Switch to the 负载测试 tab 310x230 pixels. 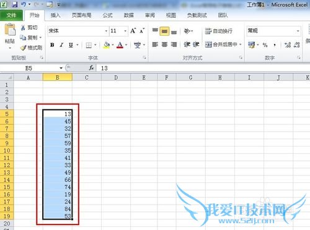tap(197, 15)
